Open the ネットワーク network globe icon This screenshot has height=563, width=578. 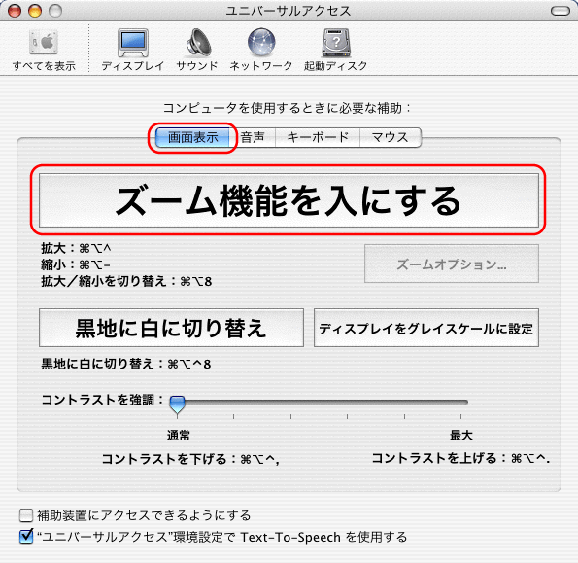click(261, 42)
